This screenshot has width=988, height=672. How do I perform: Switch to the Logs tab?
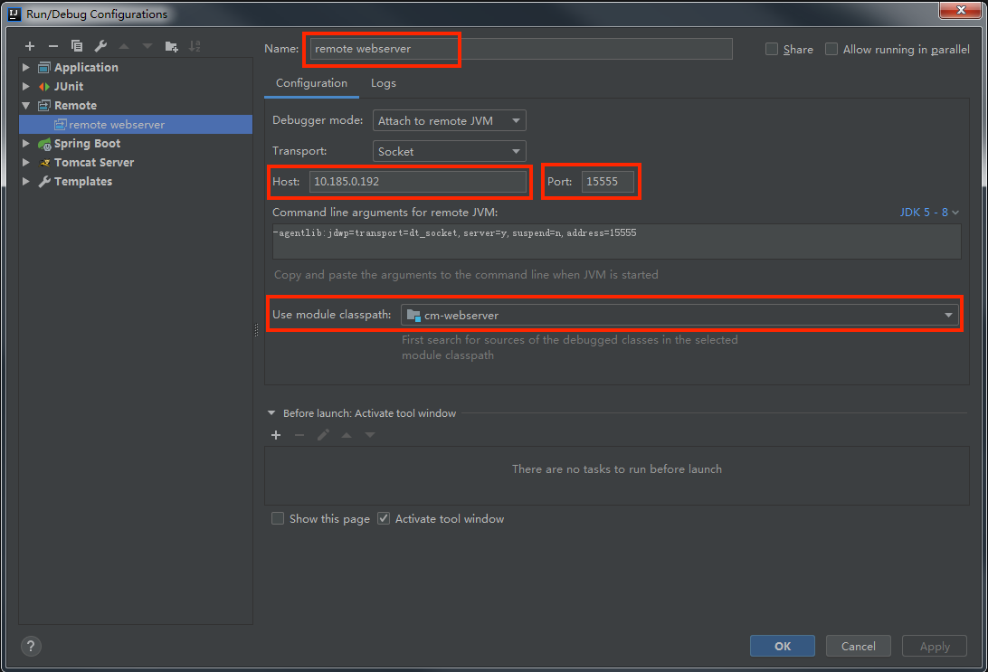pyautogui.click(x=383, y=82)
